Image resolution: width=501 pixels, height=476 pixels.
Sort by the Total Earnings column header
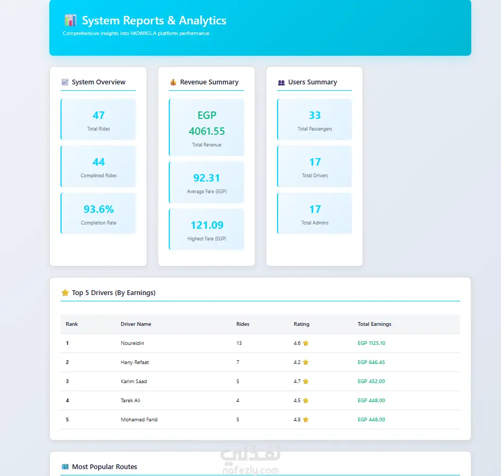(x=374, y=324)
